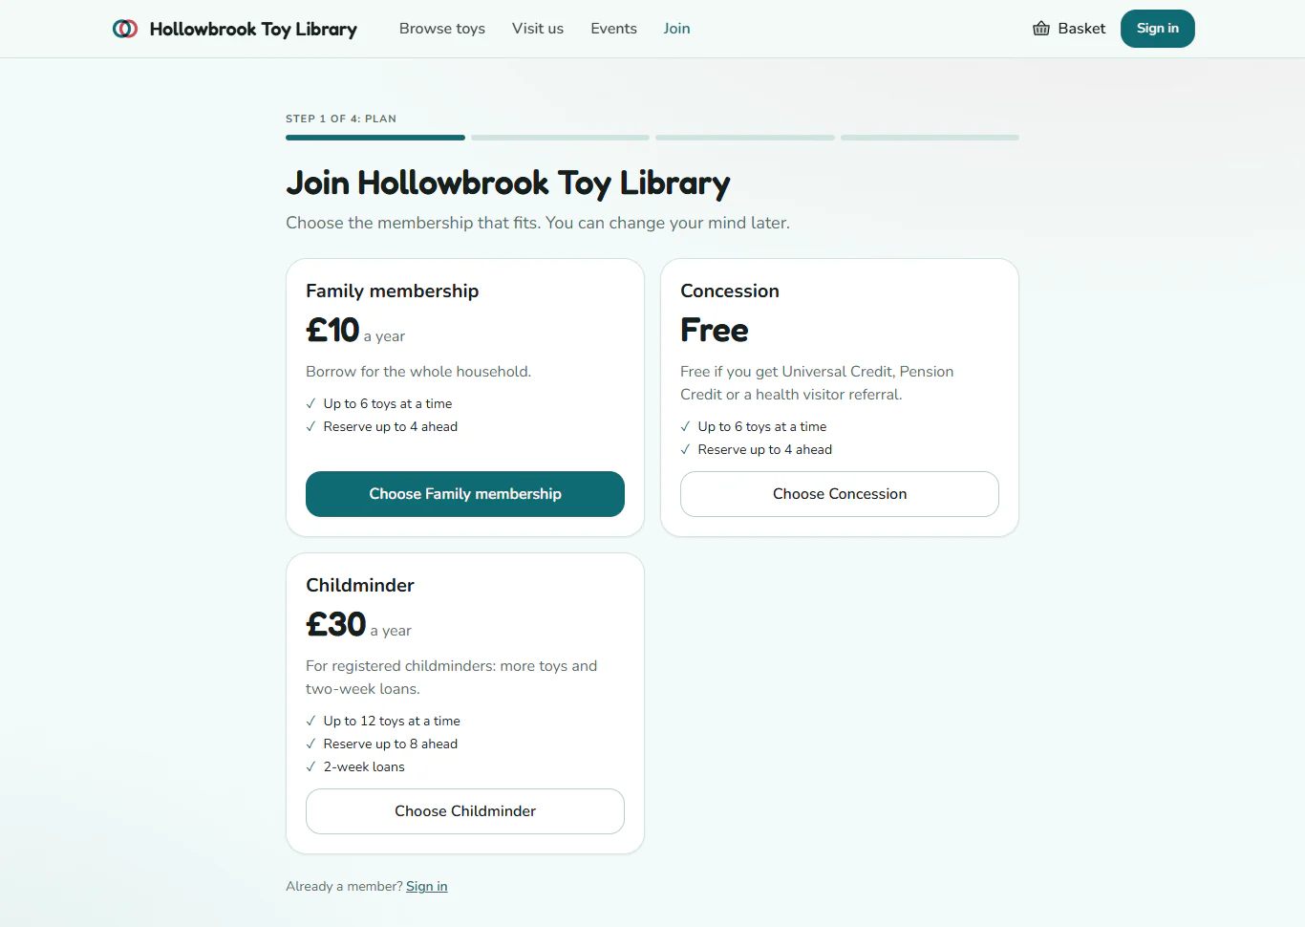Click fourth progress bar segment
Screen dimensions: 1305x927
[930, 138]
